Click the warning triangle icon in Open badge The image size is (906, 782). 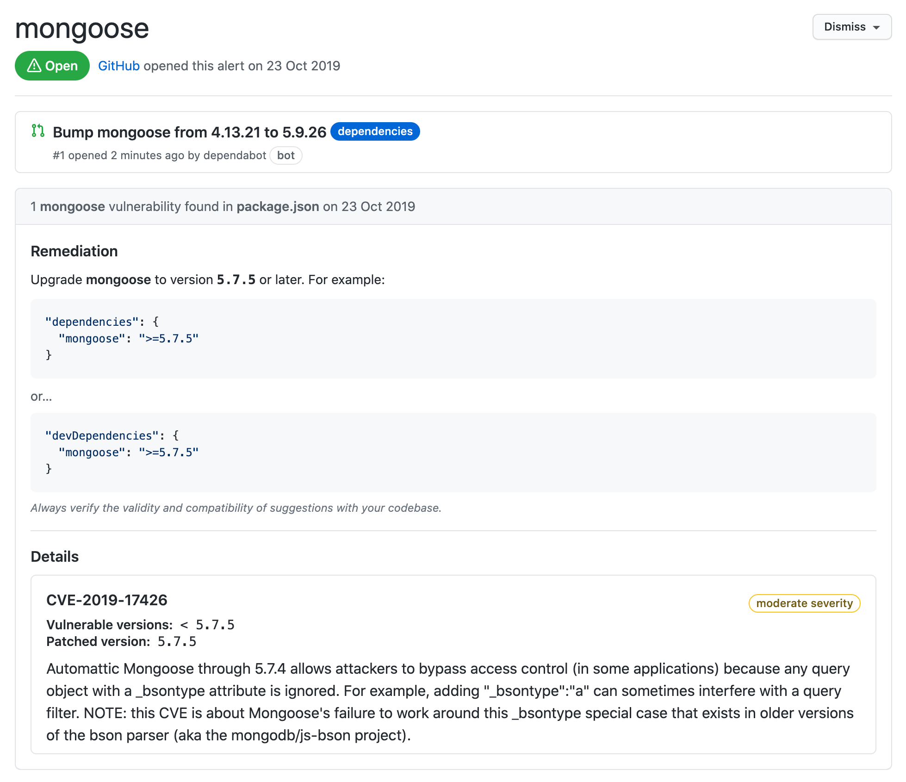click(x=34, y=66)
